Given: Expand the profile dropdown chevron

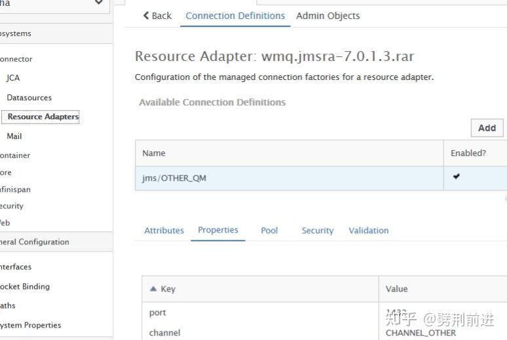Looking at the screenshot, I should 98,3.
